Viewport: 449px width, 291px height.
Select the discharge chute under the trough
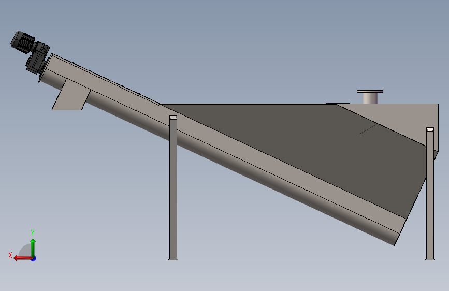coord(71,95)
